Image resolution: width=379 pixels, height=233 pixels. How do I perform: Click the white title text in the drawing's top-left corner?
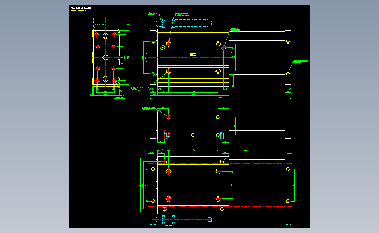[81, 8]
